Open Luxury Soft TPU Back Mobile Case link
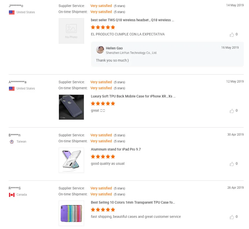This screenshot has height=229, width=249. pyautogui.click(x=133, y=96)
